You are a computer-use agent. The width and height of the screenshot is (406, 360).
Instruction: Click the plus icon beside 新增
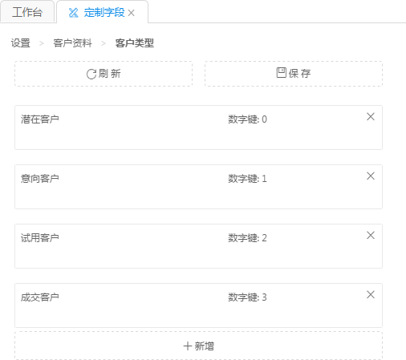point(188,346)
